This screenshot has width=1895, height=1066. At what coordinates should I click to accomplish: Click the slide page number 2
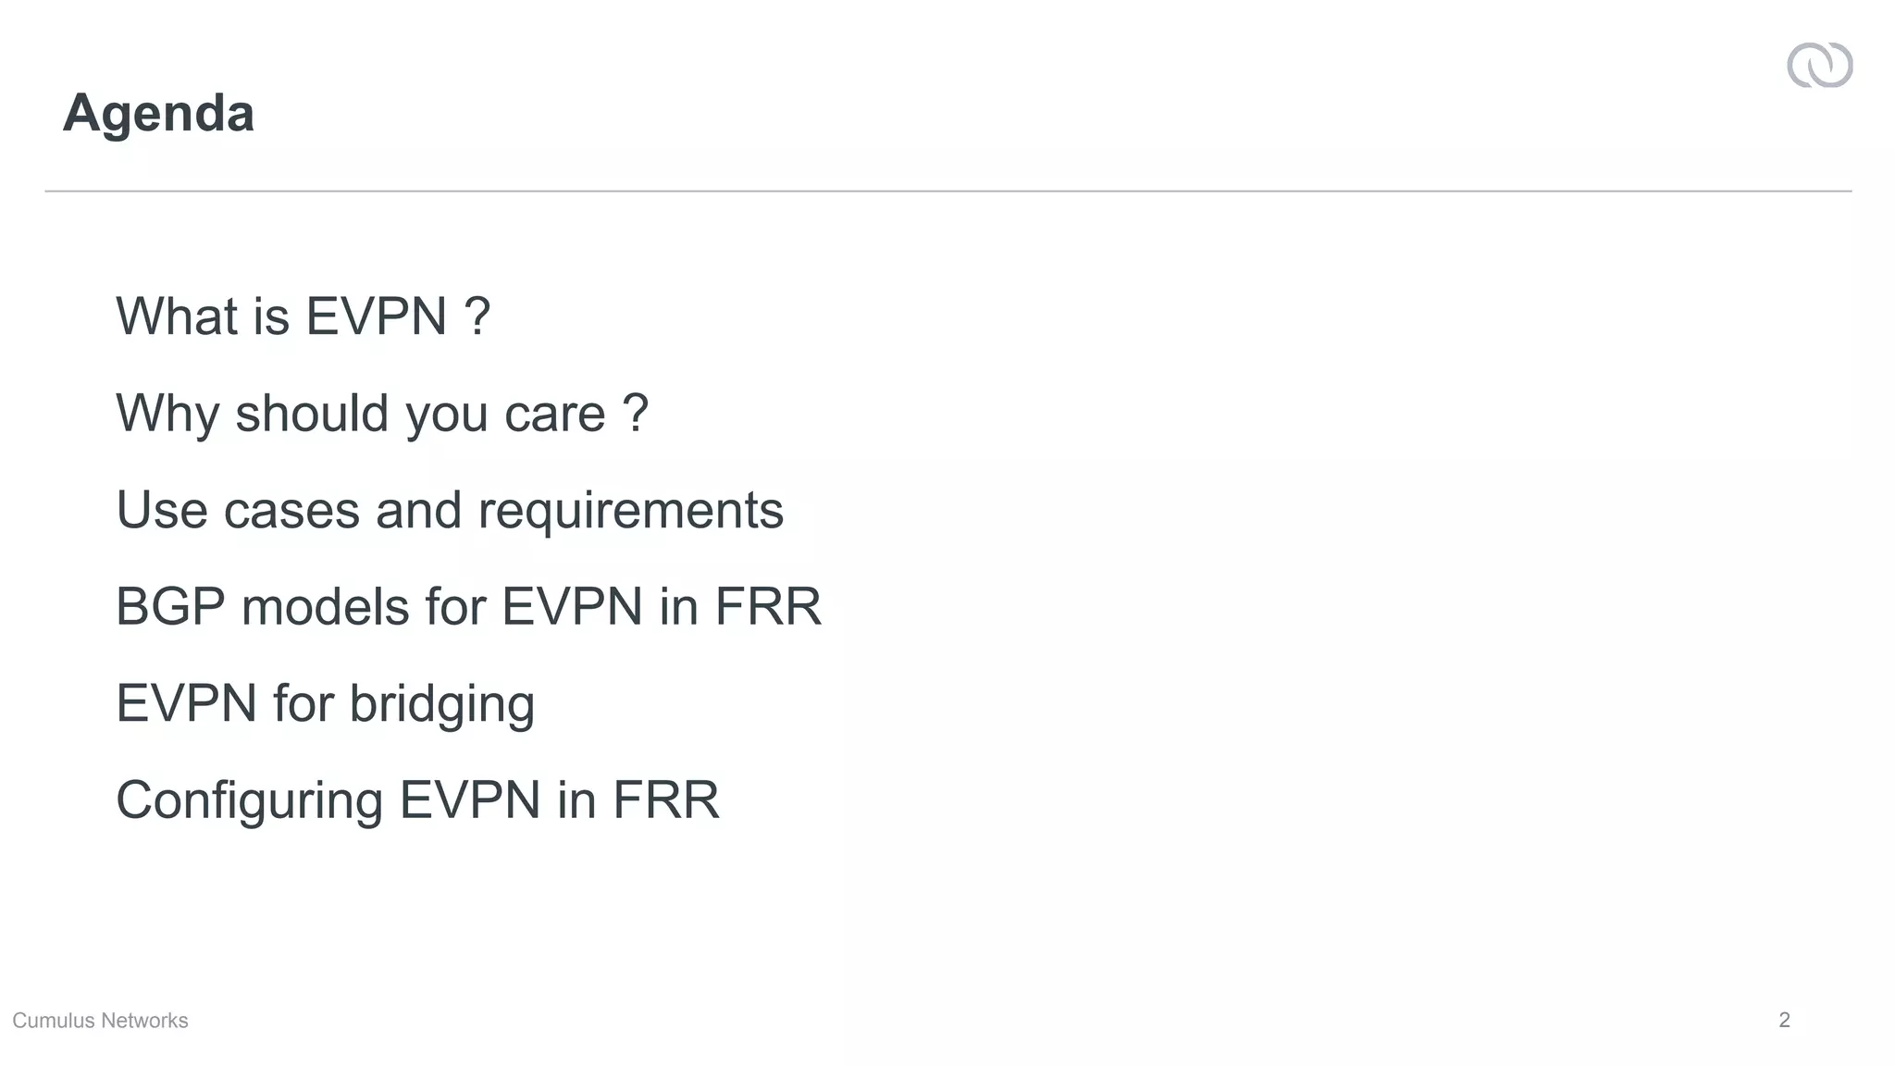(1784, 1020)
